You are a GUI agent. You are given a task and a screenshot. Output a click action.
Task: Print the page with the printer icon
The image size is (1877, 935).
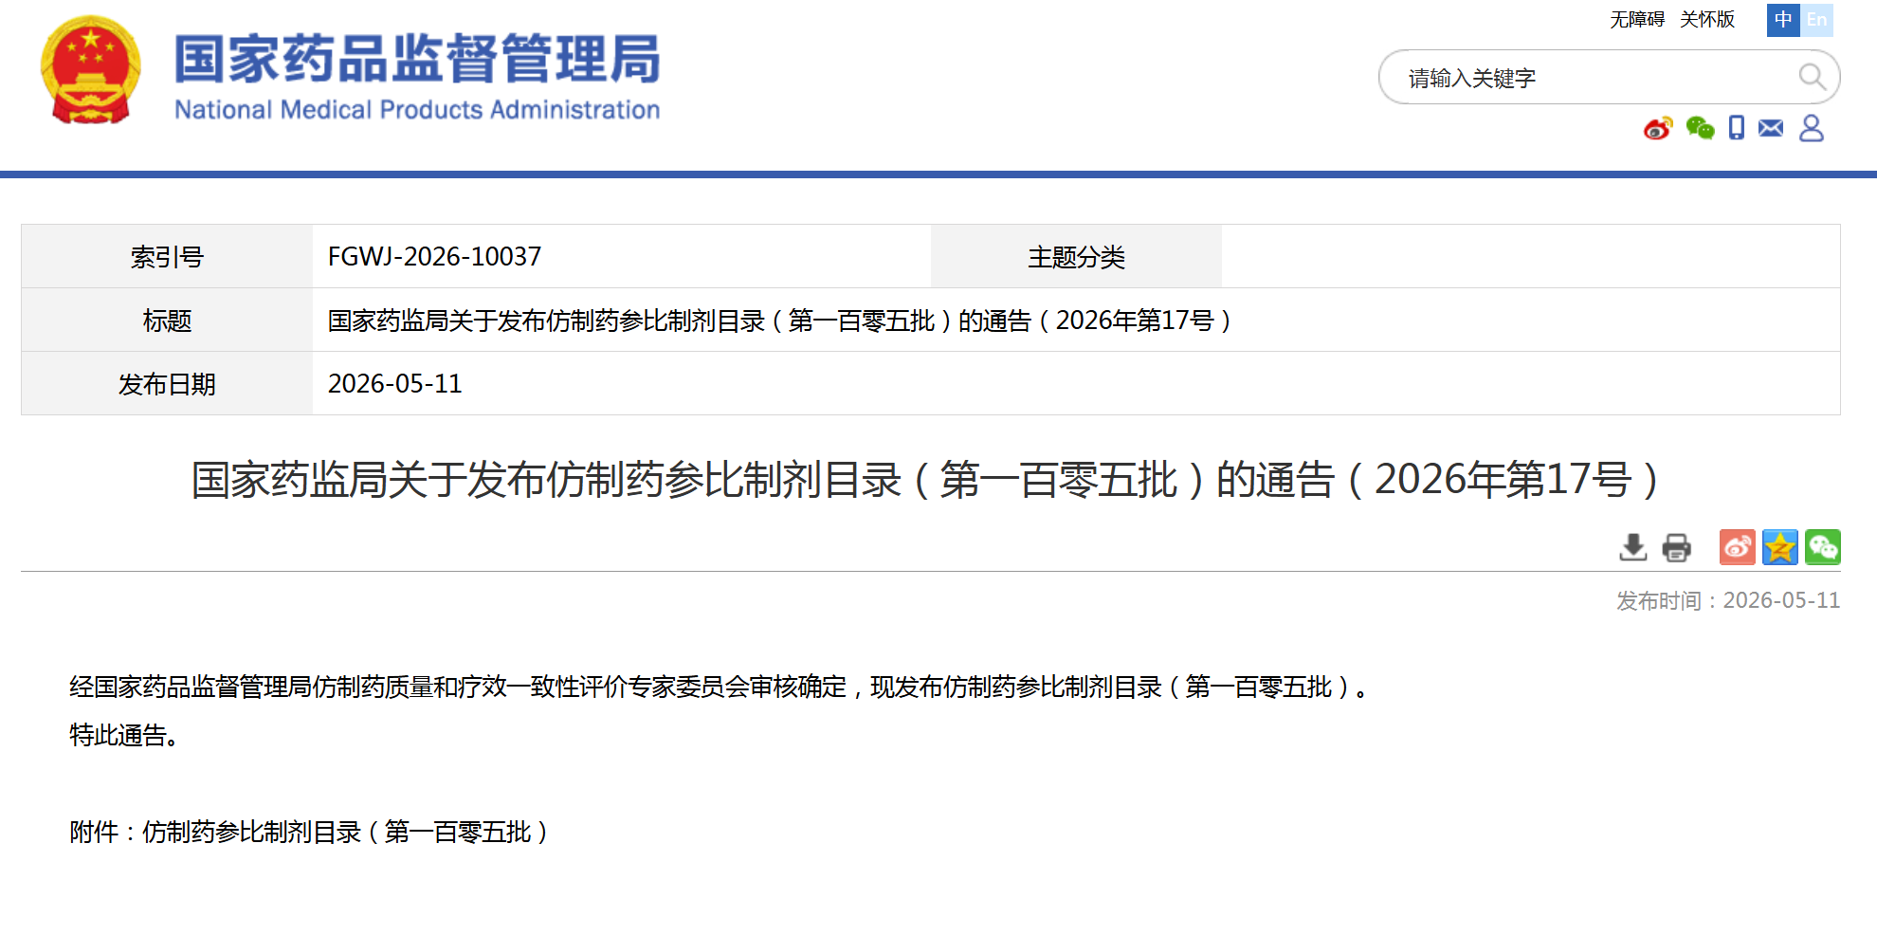[x=1676, y=547]
